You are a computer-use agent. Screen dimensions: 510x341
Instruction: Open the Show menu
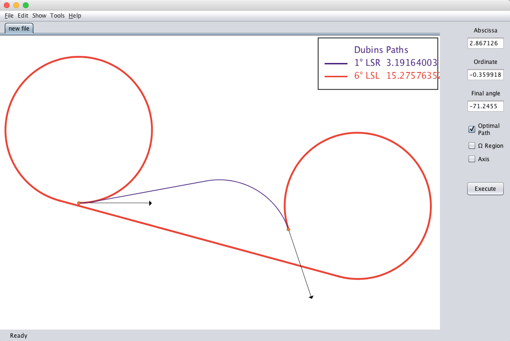tap(39, 16)
